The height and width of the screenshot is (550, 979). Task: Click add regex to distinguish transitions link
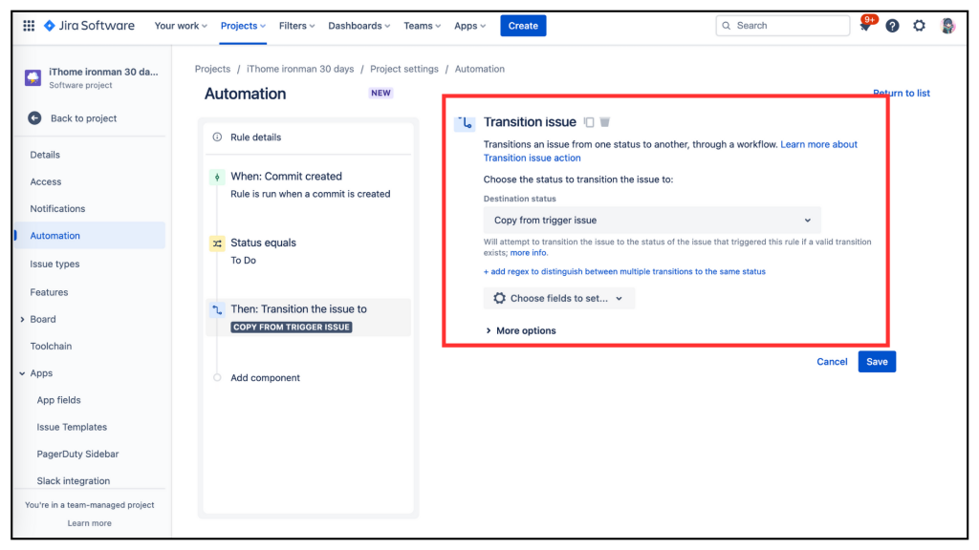click(x=624, y=271)
